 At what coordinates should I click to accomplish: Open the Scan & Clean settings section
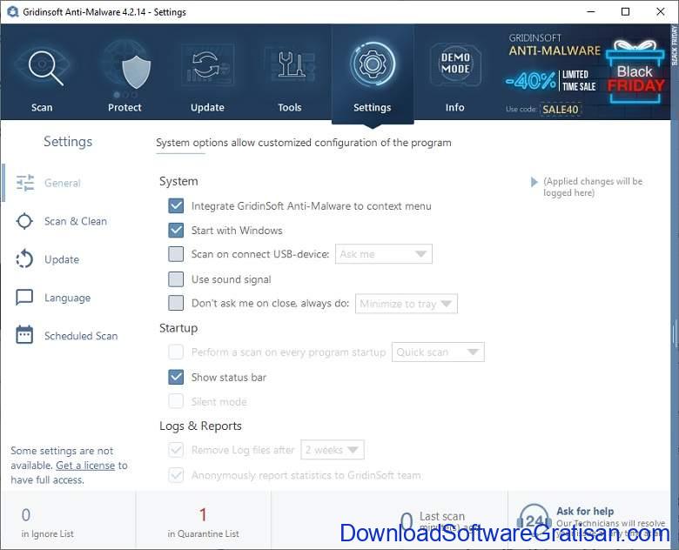tap(76, 221)
